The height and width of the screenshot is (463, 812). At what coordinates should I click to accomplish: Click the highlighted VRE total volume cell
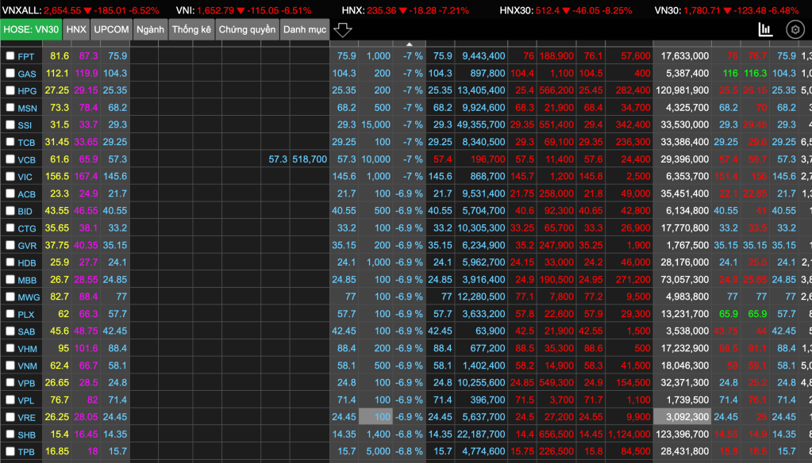(x=682, y=417)
